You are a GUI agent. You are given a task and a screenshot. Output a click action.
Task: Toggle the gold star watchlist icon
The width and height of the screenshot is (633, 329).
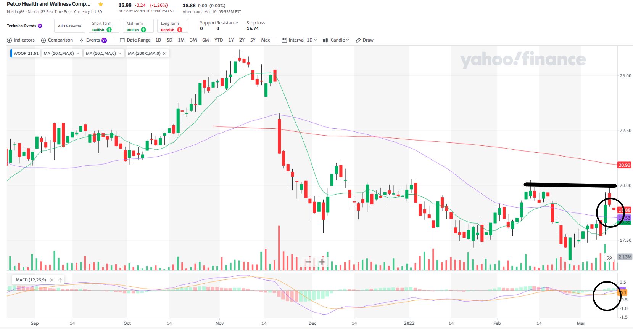point(101,4)
